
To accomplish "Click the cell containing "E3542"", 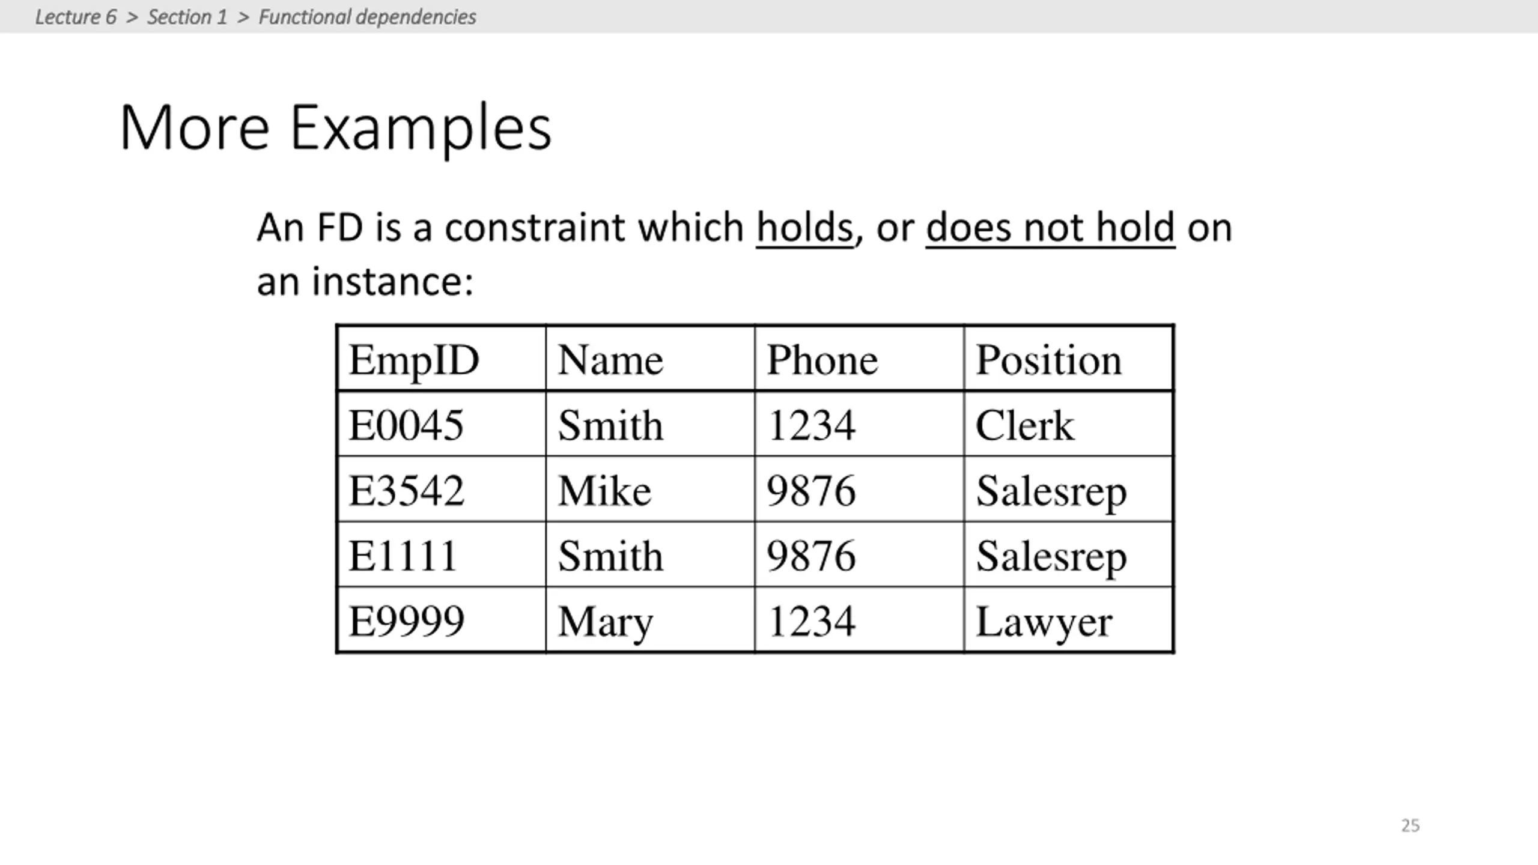I will pos(406,490).
